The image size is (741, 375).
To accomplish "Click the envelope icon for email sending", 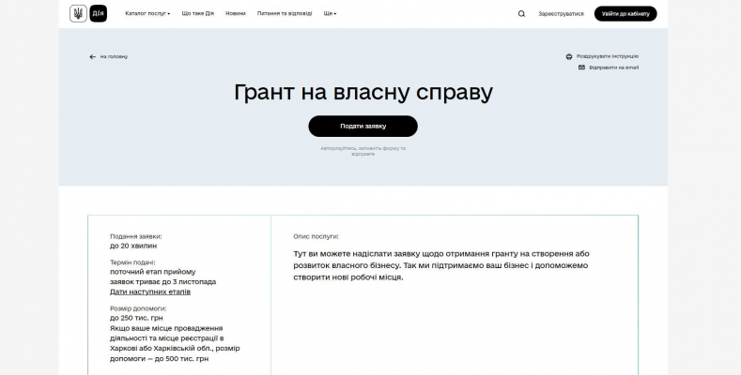I will [x=581, y=67].
